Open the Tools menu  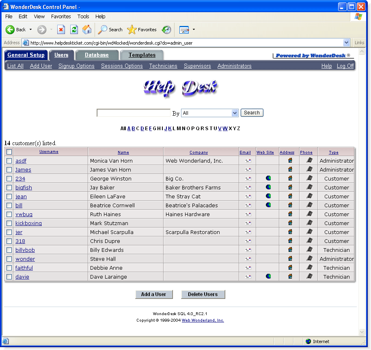click(x=83, y=16)
